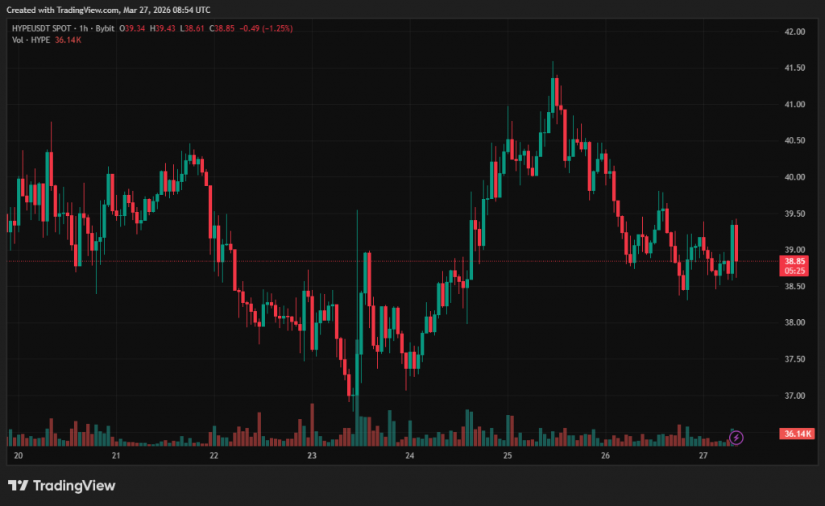
Task: Click date 22 on the time axis
Action: coord(214,456)
